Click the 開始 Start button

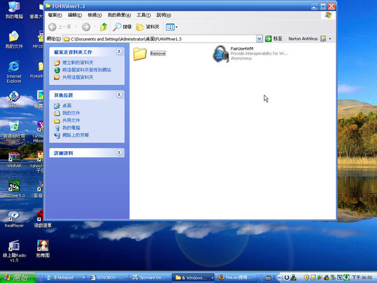click(x=18, y=277)
